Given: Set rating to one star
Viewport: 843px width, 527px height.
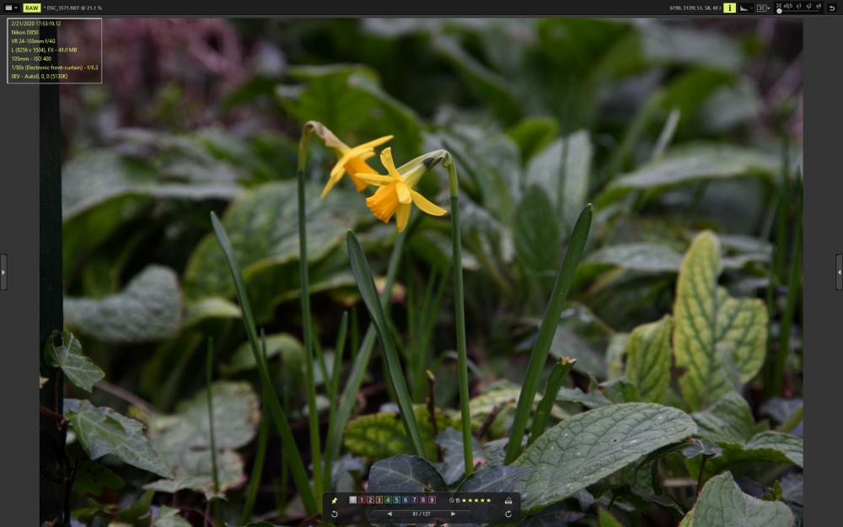Looking at the screenshot, I should [464, 501].
